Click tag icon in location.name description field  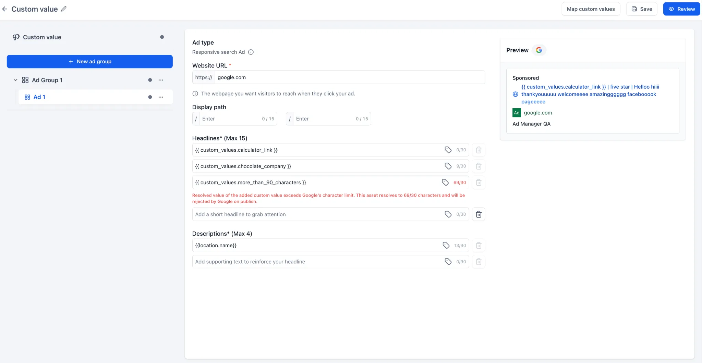point(446,245)
